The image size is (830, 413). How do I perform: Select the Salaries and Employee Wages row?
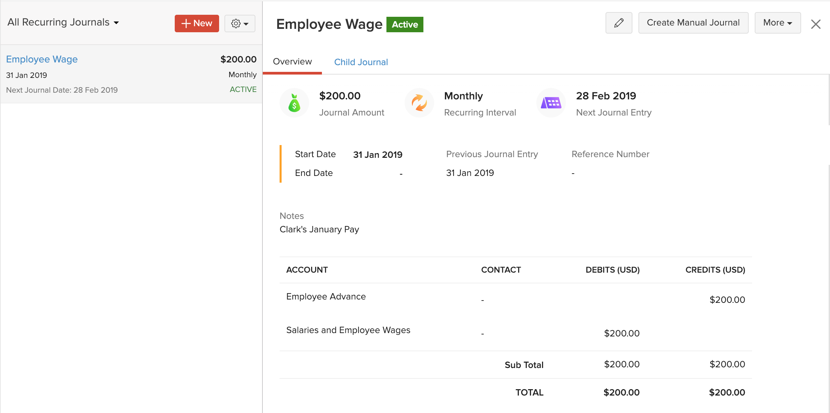[348, 330]
